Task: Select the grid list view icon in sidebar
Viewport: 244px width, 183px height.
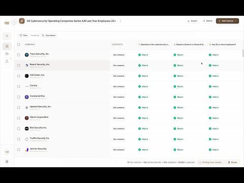Action: click(7, 46)
